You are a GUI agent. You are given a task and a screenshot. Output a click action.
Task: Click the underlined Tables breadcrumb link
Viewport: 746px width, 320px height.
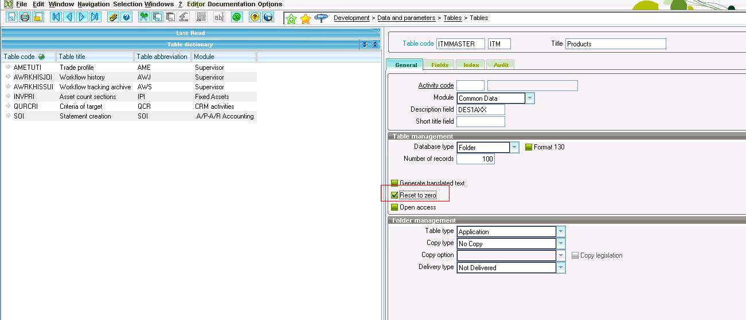tap(452, 18)
